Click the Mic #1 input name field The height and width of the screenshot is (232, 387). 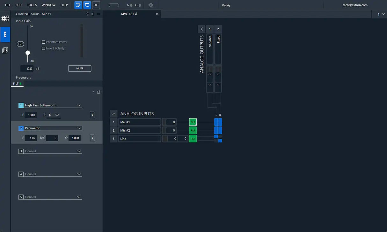tap(140, 122)
